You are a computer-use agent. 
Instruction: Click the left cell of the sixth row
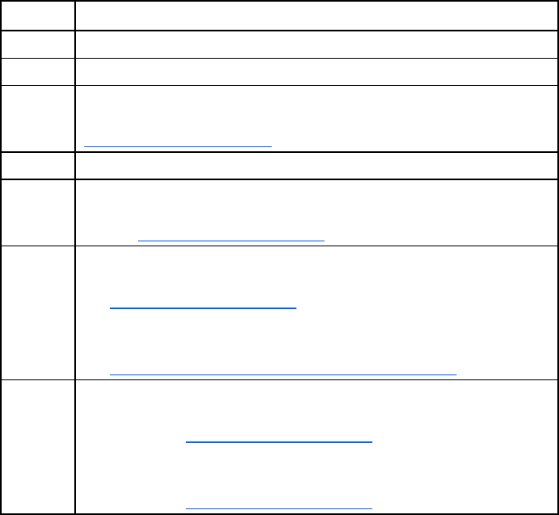pos(38,212)
